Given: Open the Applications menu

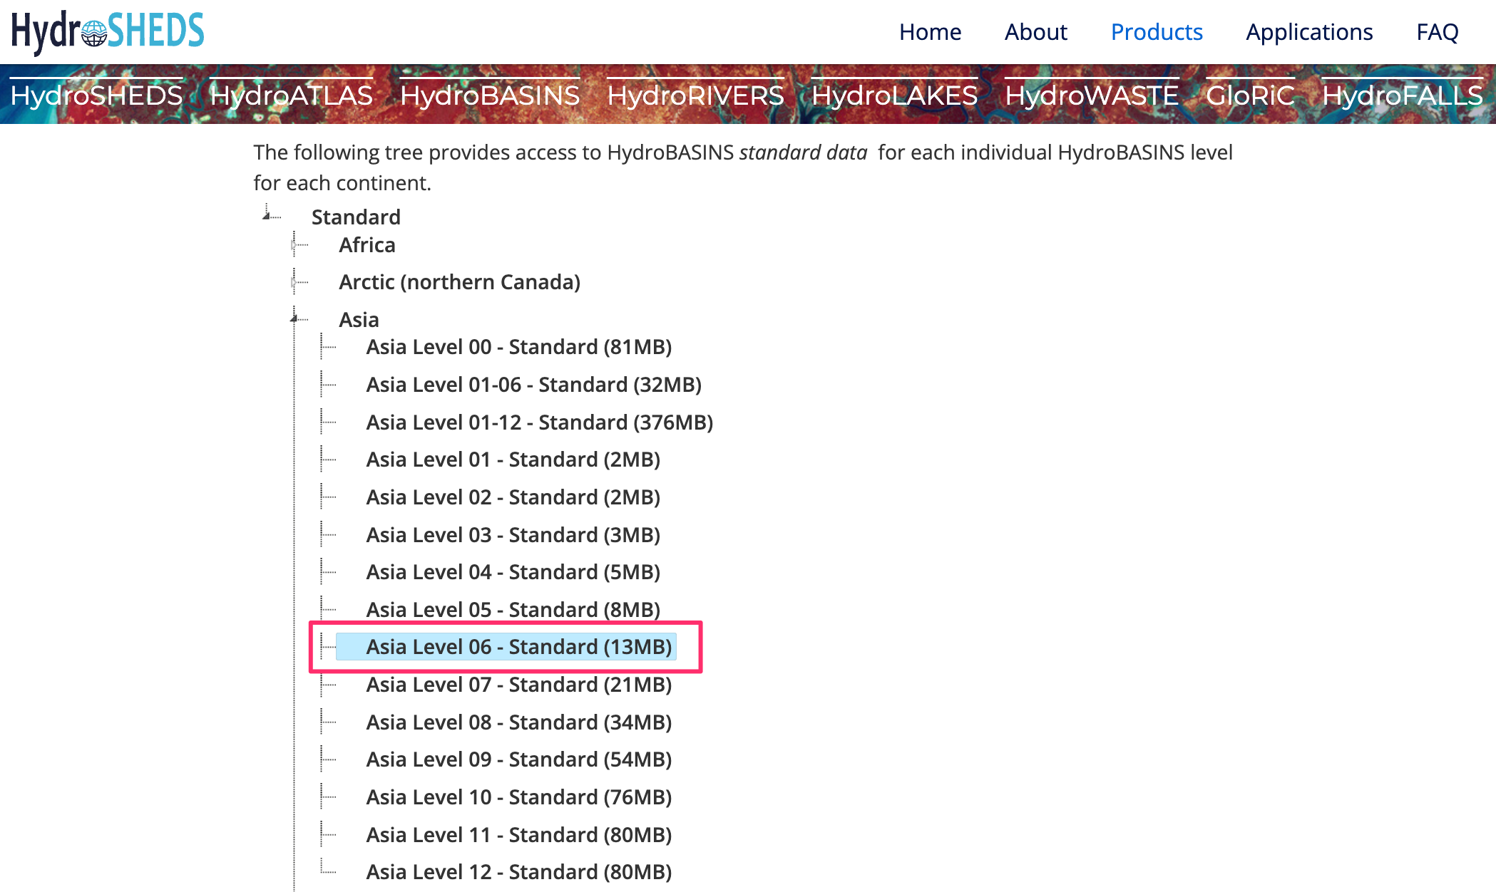Looking at the screenshot, I should click(1309, 32).
